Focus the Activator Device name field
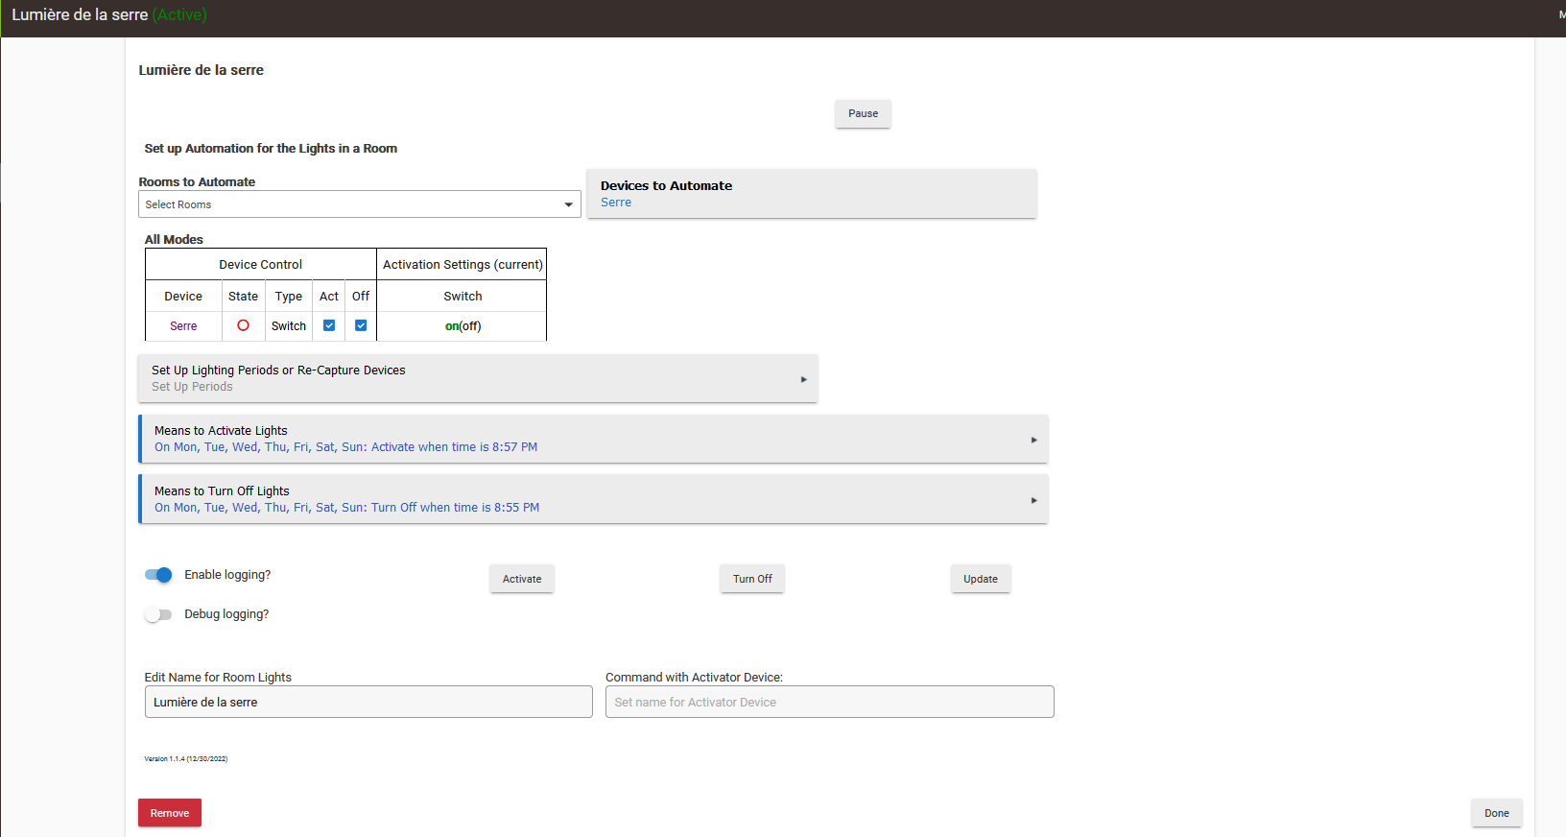1566x837 pixels. pyautogui.click(x=829, y=702)
